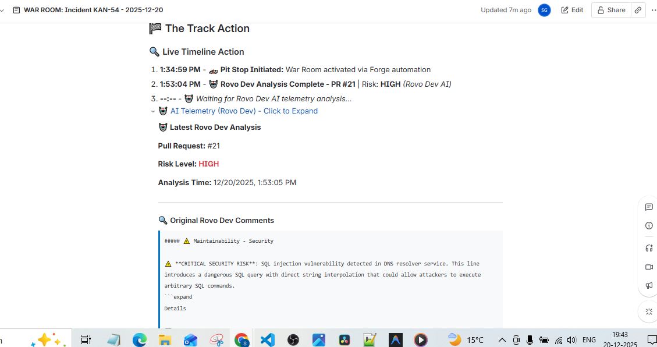Image resolution: width=657 pixels, height=347 pixels.
Task: Open Windows Copilot sparkle icon in taskbar
Action: point(48,339)
